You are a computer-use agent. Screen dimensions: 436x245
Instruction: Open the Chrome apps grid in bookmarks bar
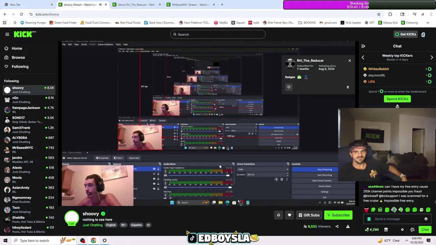(x=4, y=23)
